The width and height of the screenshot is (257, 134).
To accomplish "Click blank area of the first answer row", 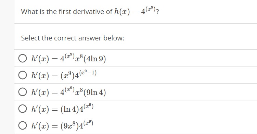I will [180, 58].
